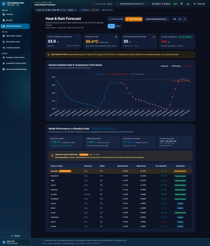
Task: Click the AI Climate Assistant icon
Action: tap(3, 48)
